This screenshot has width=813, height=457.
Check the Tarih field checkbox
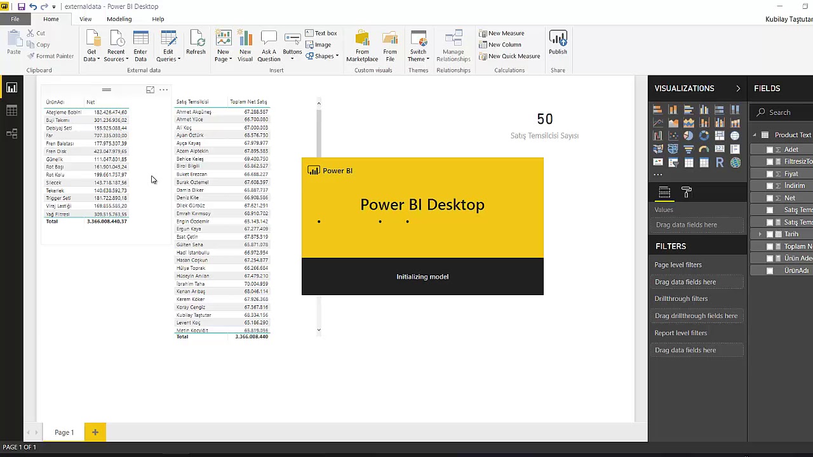click(770, 234)
